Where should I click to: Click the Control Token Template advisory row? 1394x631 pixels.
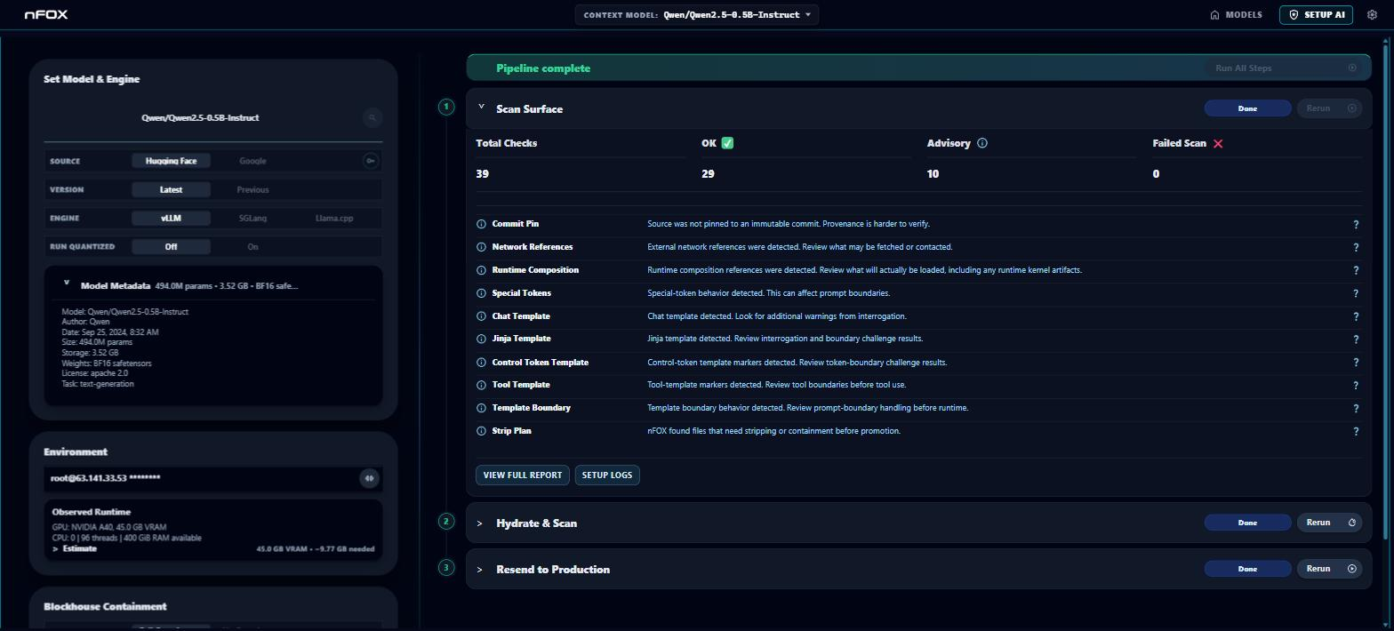pyautogui.click(x=918, y=363)
